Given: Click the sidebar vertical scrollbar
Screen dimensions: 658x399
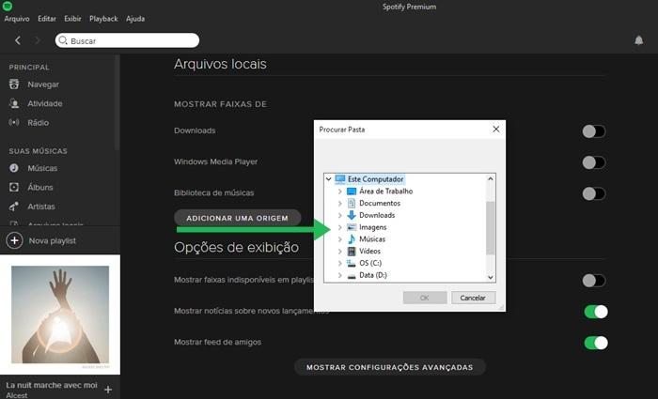Looking at the screenshot, I should [x=117, y=102].
